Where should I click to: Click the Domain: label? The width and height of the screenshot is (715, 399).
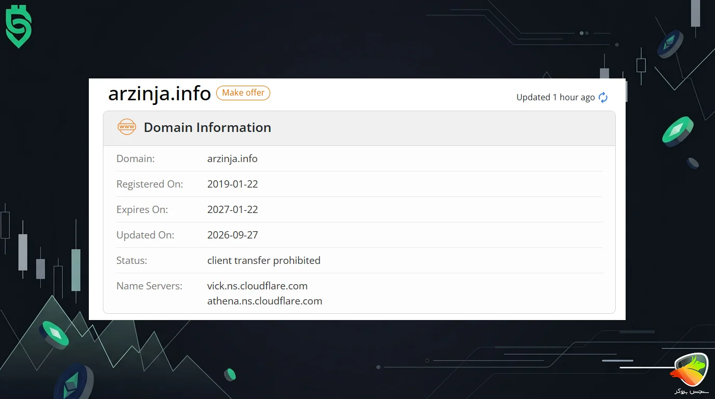136,158
